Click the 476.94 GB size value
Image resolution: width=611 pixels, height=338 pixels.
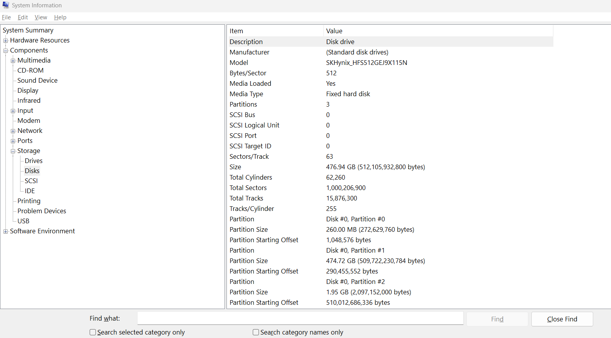tap(376, 167)
